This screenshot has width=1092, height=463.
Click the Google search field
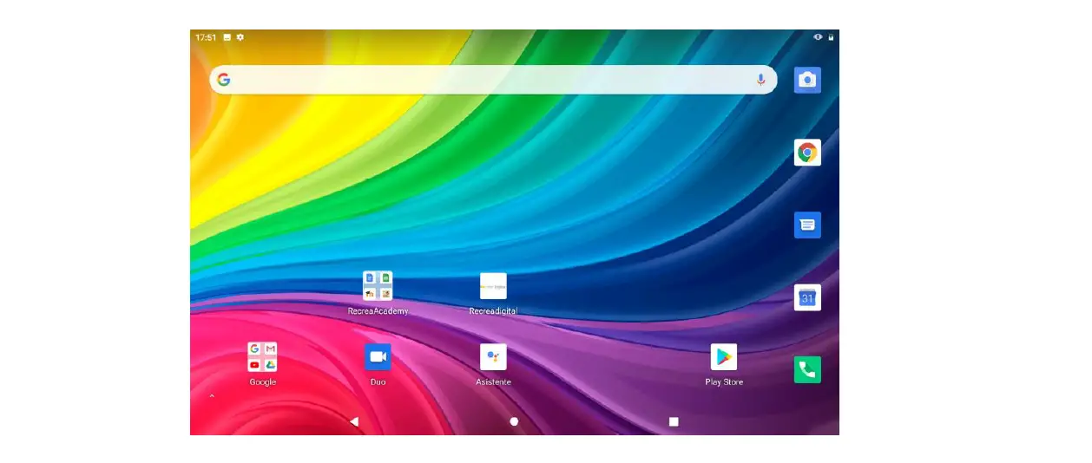493,80
